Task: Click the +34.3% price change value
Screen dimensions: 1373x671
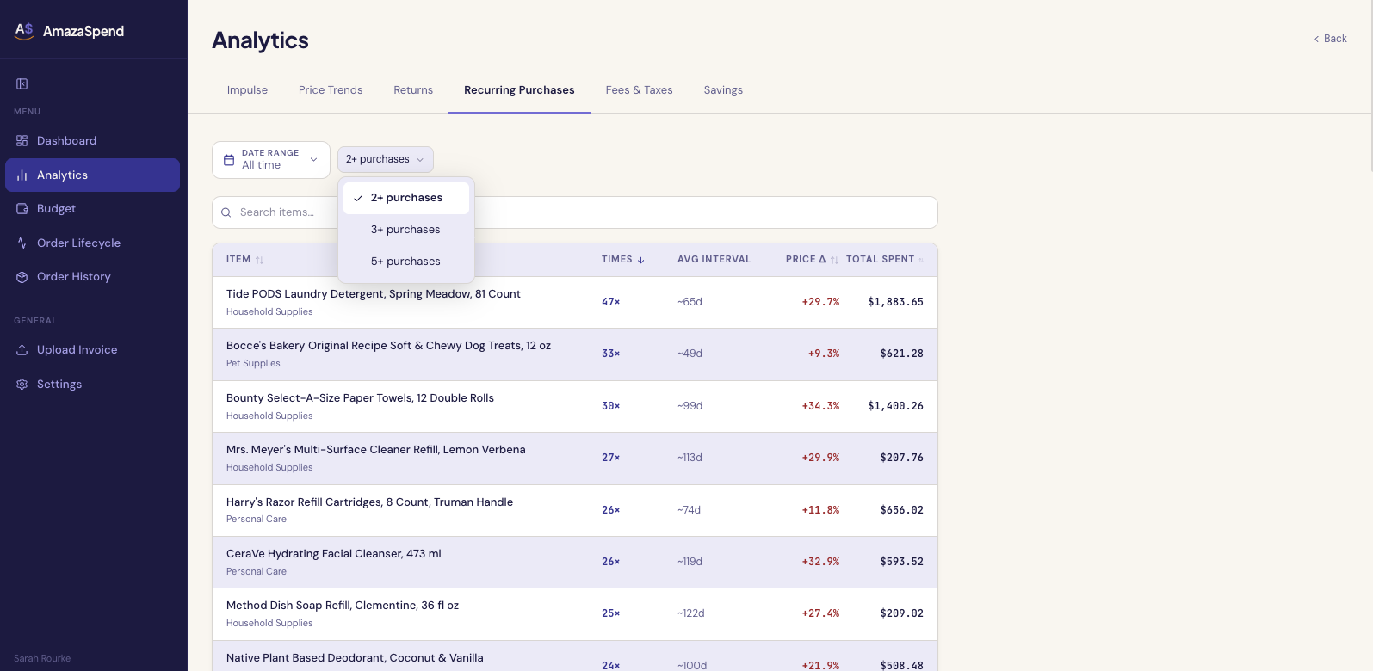Action: click(820, 406)
